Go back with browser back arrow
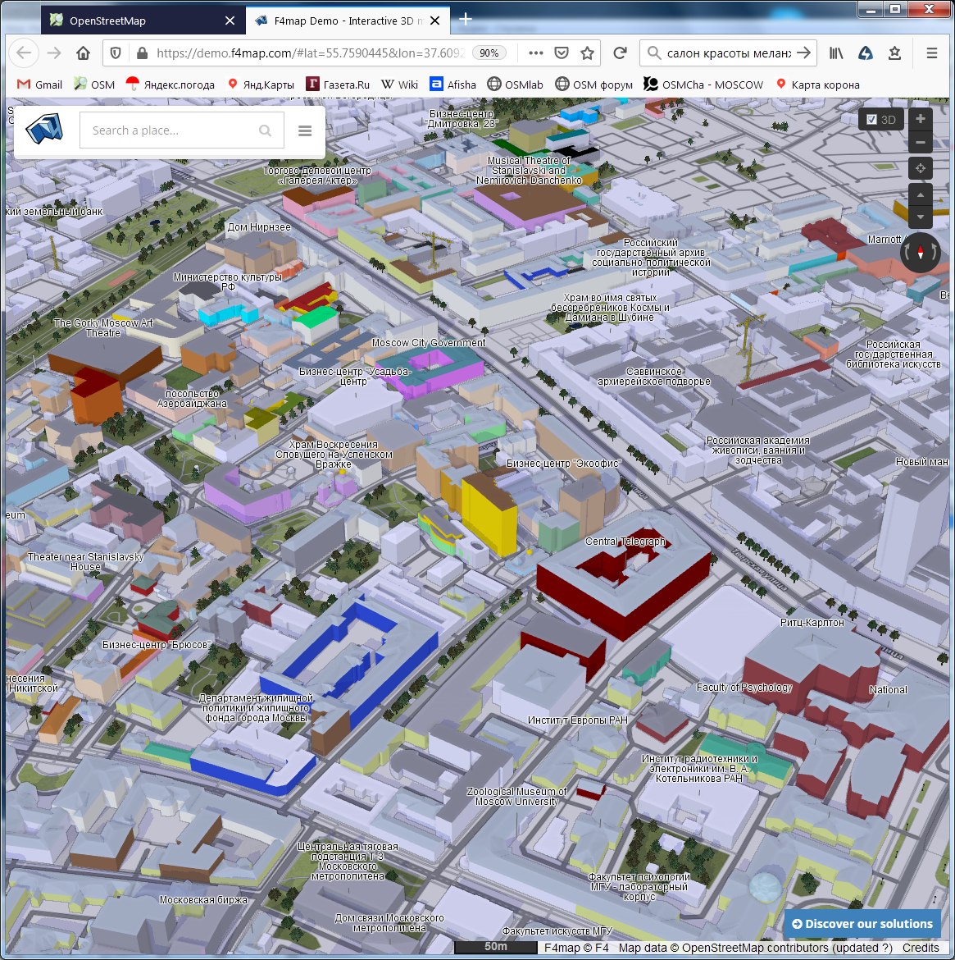 (24, 53)
